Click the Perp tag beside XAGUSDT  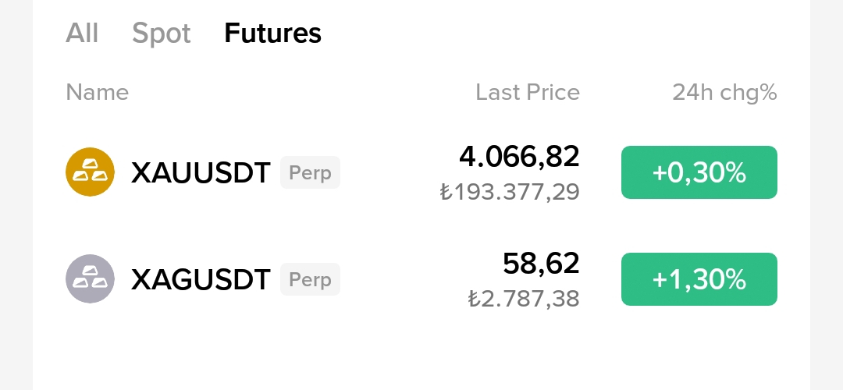pyautogui.click(x=310, y=279)
